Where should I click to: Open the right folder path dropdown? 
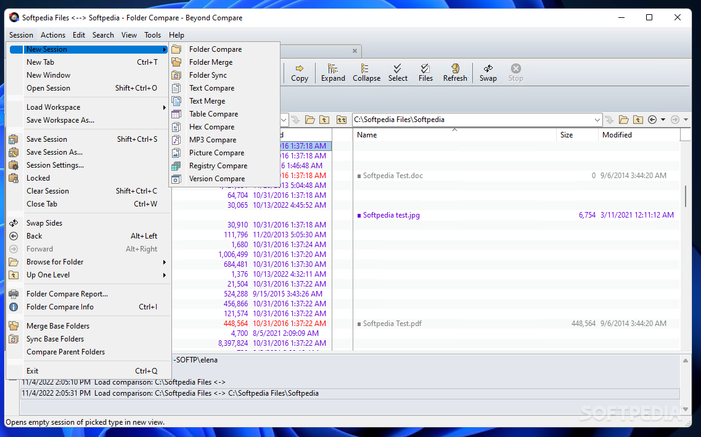pos(597,120)
